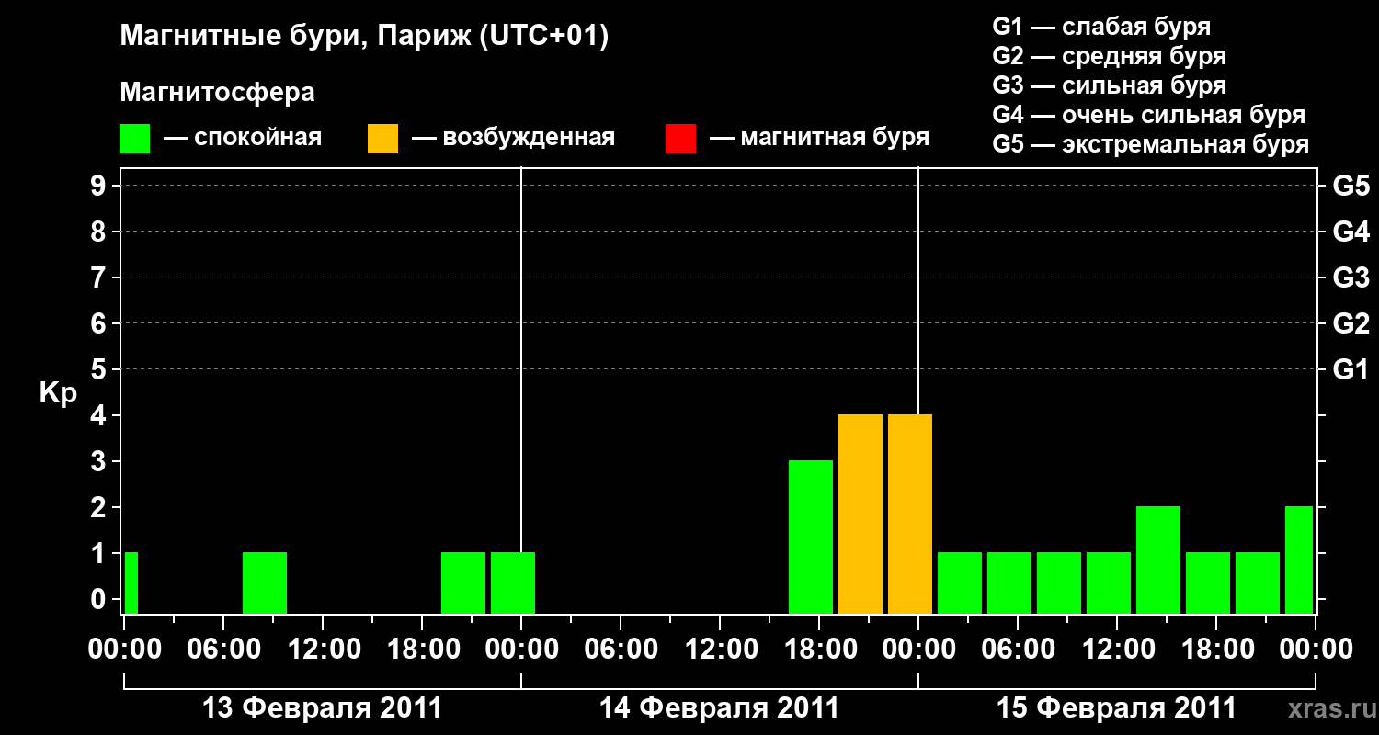Click the "— магнитная буря" legend label
1379x735 pixels.
click(820, 139)
